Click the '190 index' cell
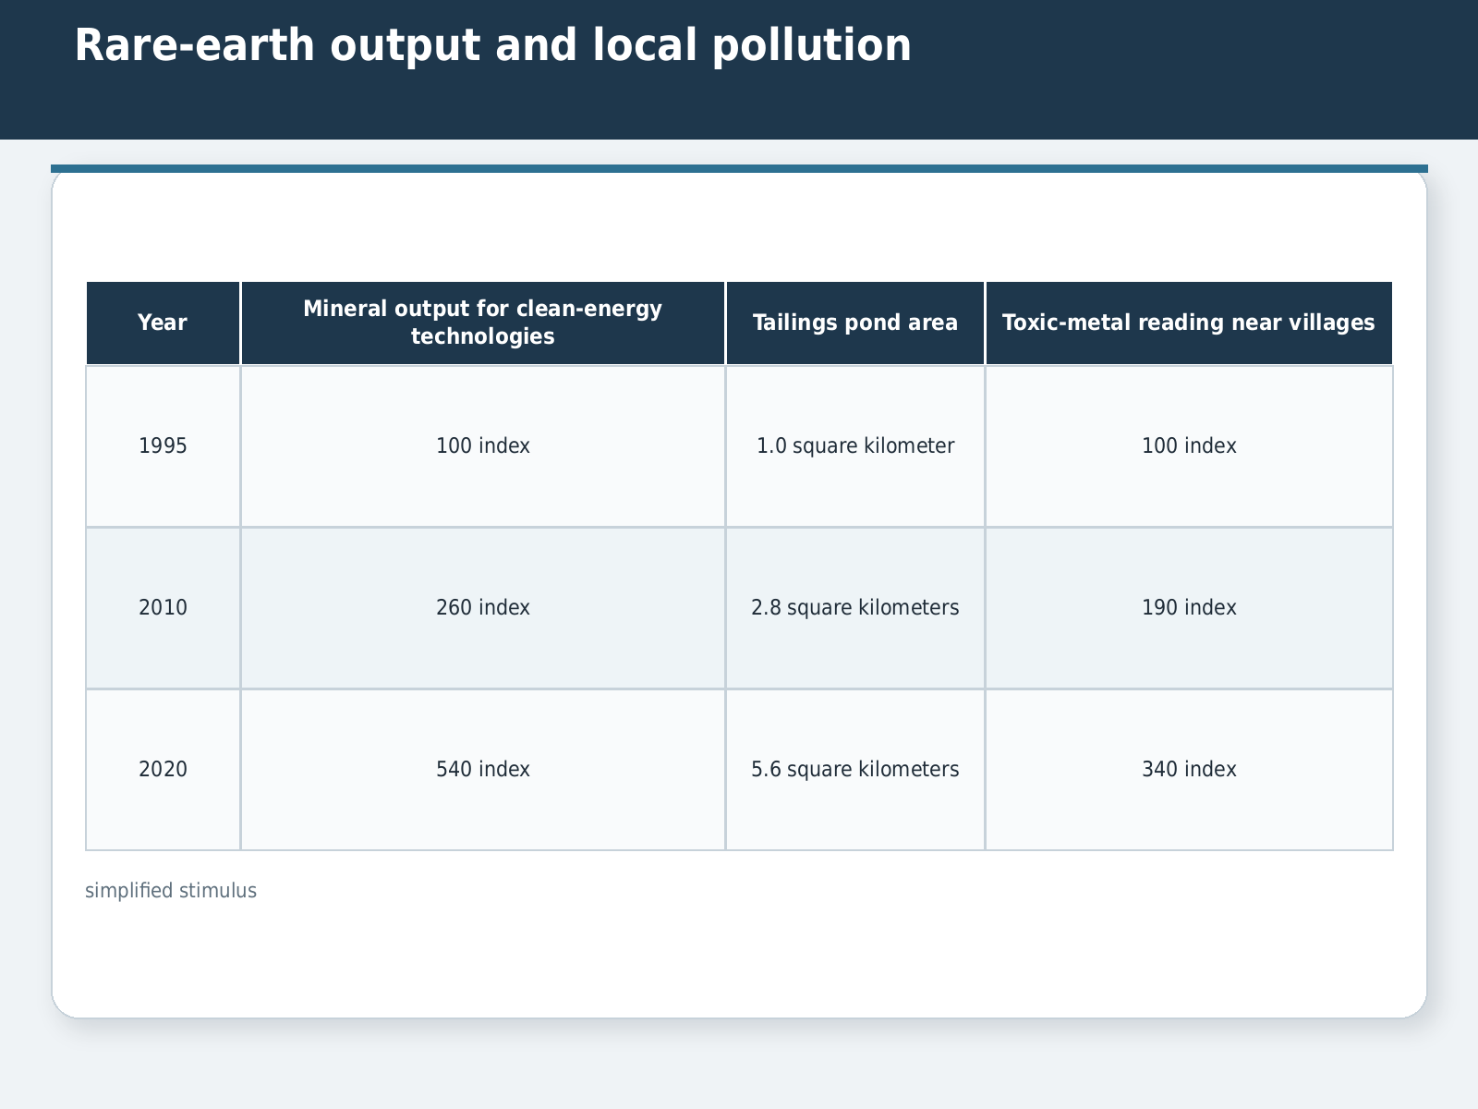This screenshot has height=1109, width=1478. [x=1189, y=608]
